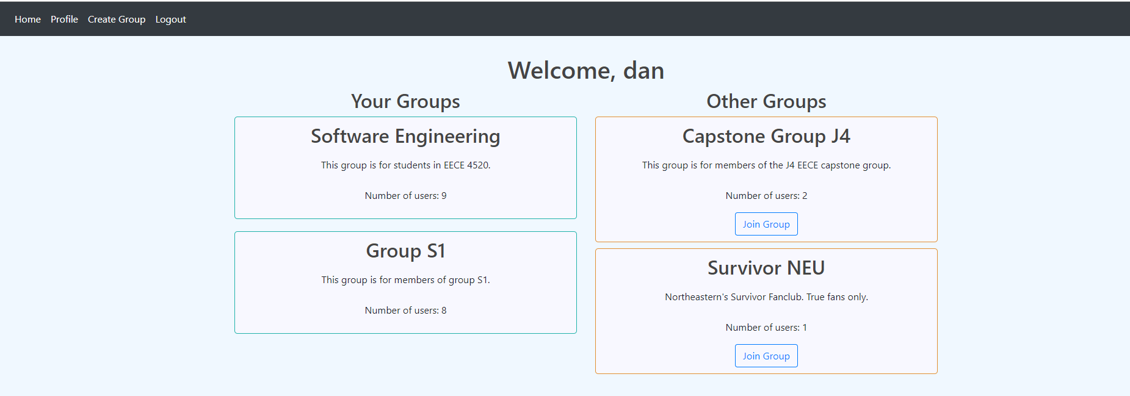1130x396 pixels.
Task: Click the Other Groups section heading
Action: point(766,101)
